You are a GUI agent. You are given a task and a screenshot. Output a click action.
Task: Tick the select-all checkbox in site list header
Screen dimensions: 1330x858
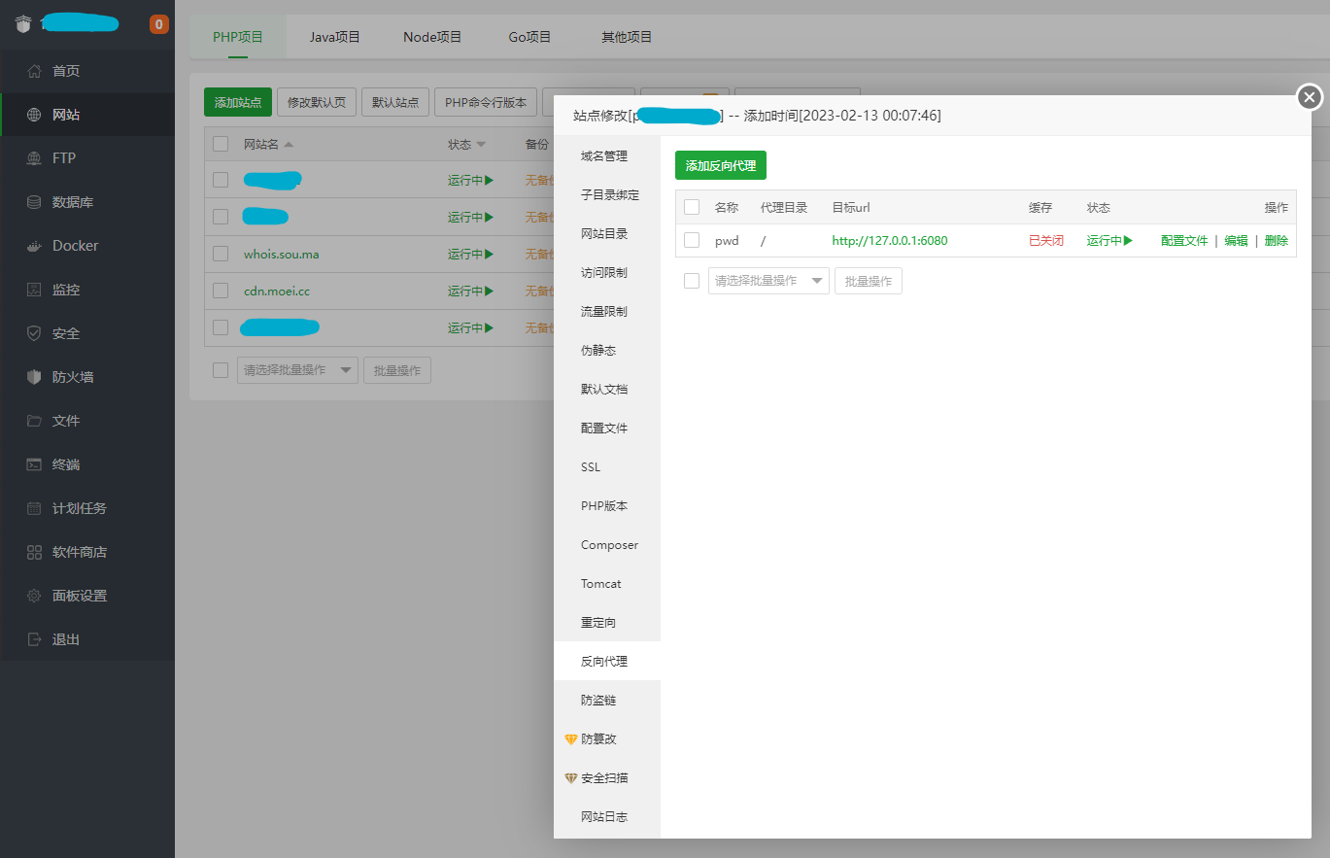[221, 144]
